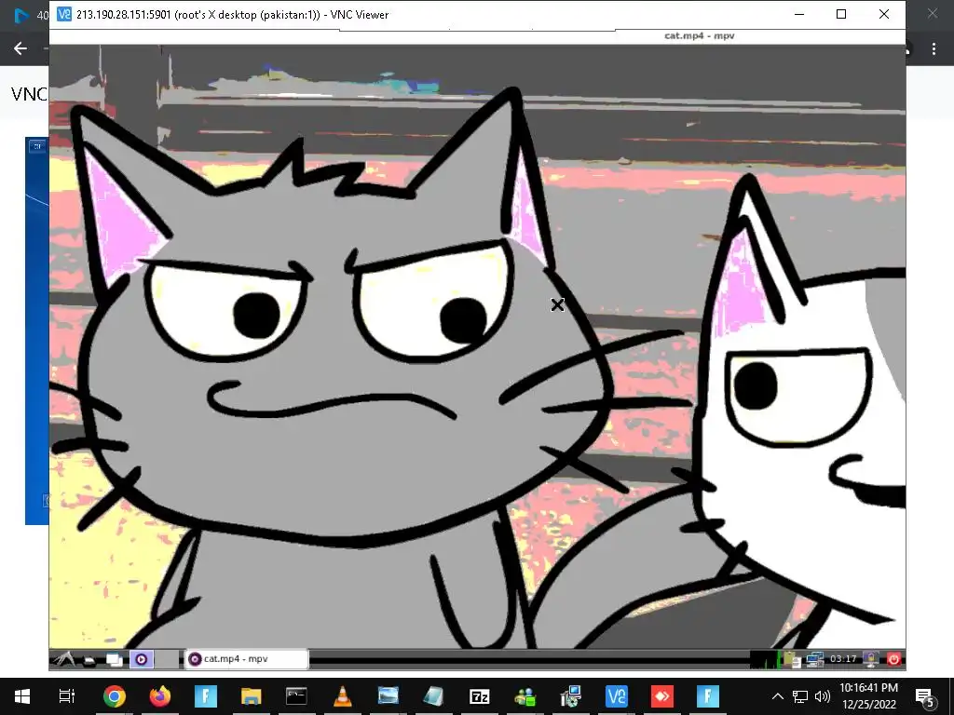Open the picture viewer taskbar icon
The width and height of the screenshot is (954, 715).
388,696
